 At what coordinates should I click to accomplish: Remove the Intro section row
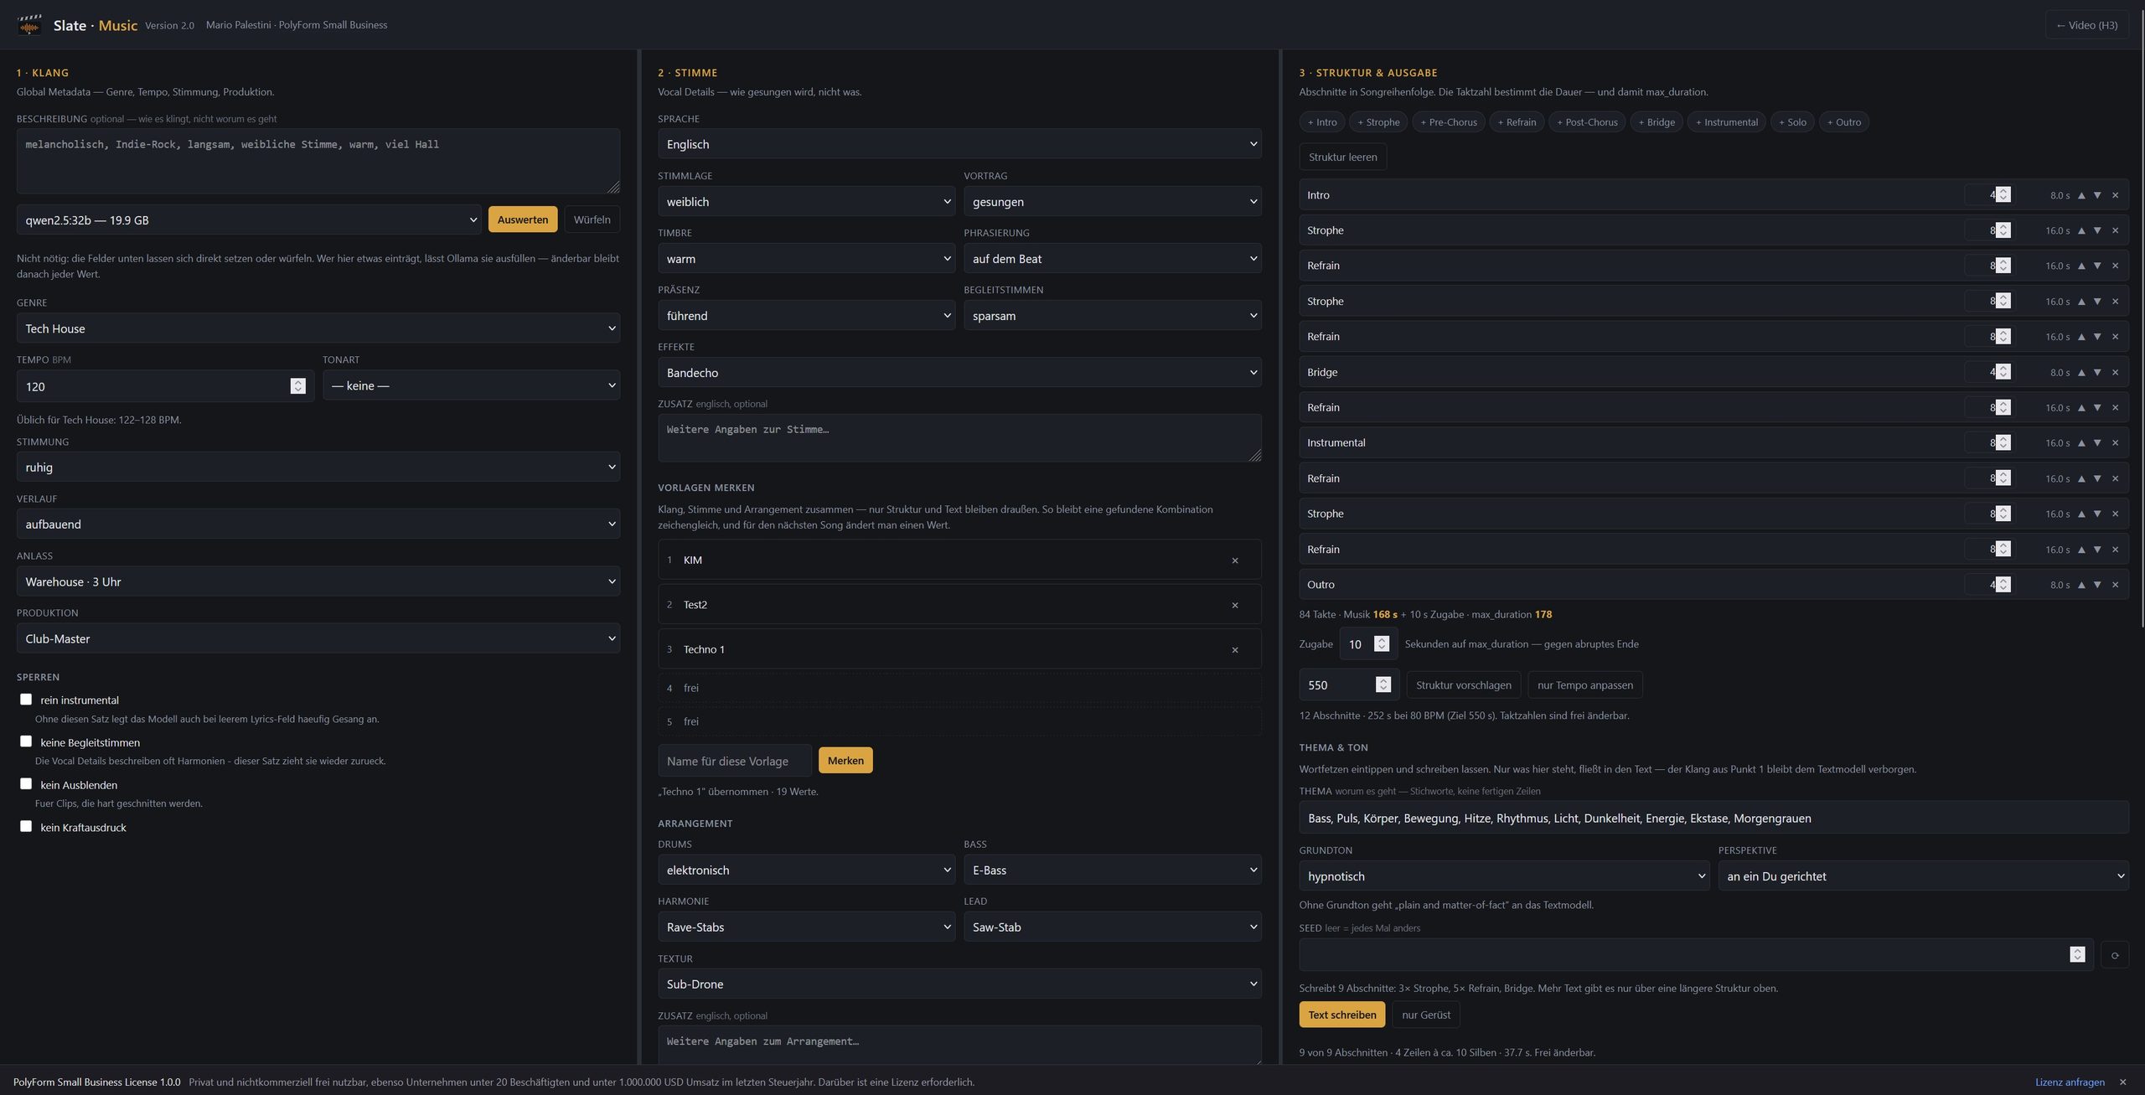click(2115, 195)
